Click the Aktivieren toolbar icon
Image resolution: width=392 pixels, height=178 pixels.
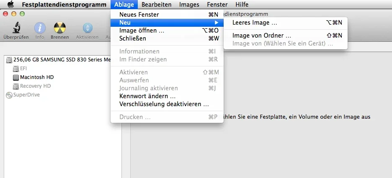pyautogui.click(x=87, y=28)
